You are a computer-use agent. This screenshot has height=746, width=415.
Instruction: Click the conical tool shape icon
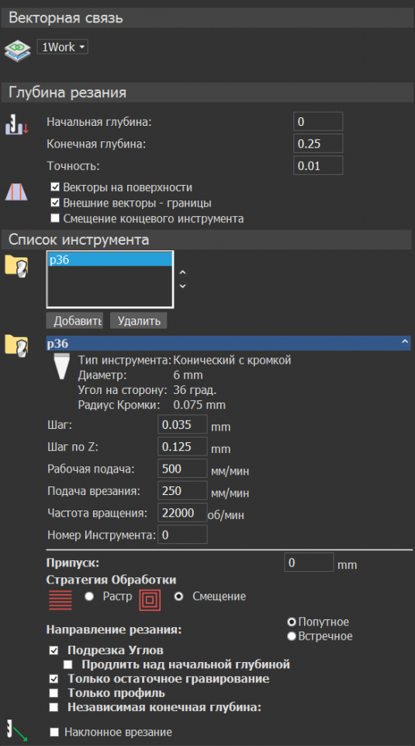click(61, 366)
